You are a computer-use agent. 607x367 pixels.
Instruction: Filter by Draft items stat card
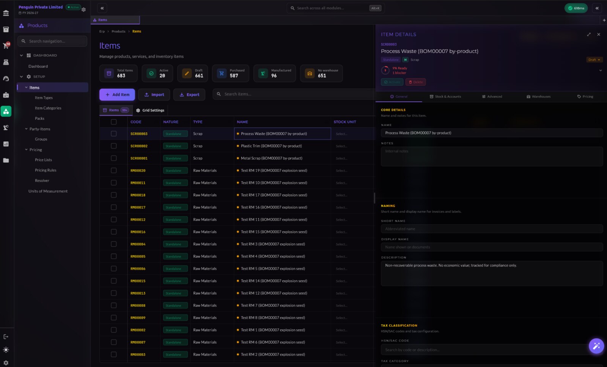pyautogui.click(x=192, y=73)
